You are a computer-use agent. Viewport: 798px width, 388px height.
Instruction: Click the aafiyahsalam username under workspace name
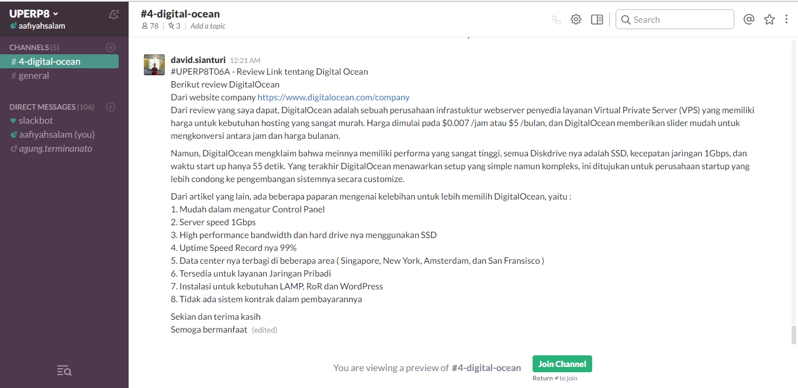coord(42,26)
